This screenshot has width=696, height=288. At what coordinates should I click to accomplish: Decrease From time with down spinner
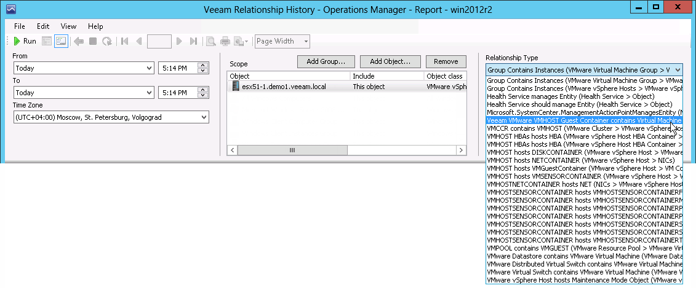pyautogui.click(x=203, y=71)
